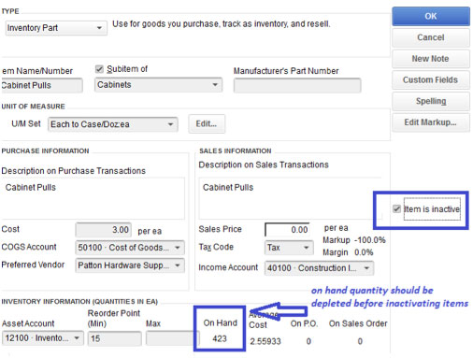Click the Average Cost value 2.55933
This screenshot has width=473, height=358.
pos(265,341)
